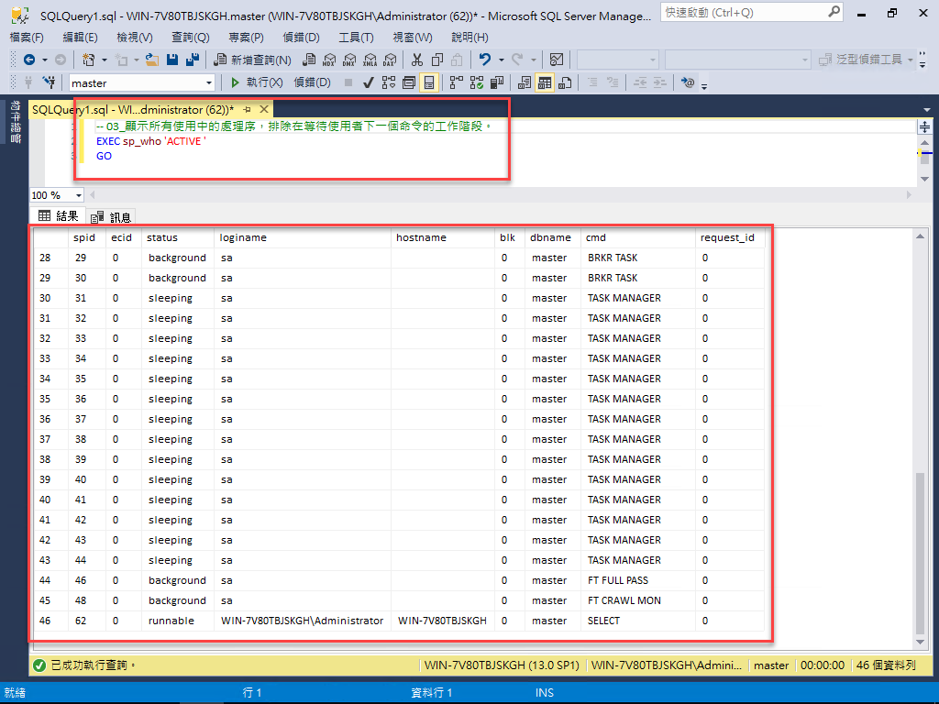Click the search magnifier in Quick Launch
The height and width of the screenshot is (704, 939).
pos(834,11)
